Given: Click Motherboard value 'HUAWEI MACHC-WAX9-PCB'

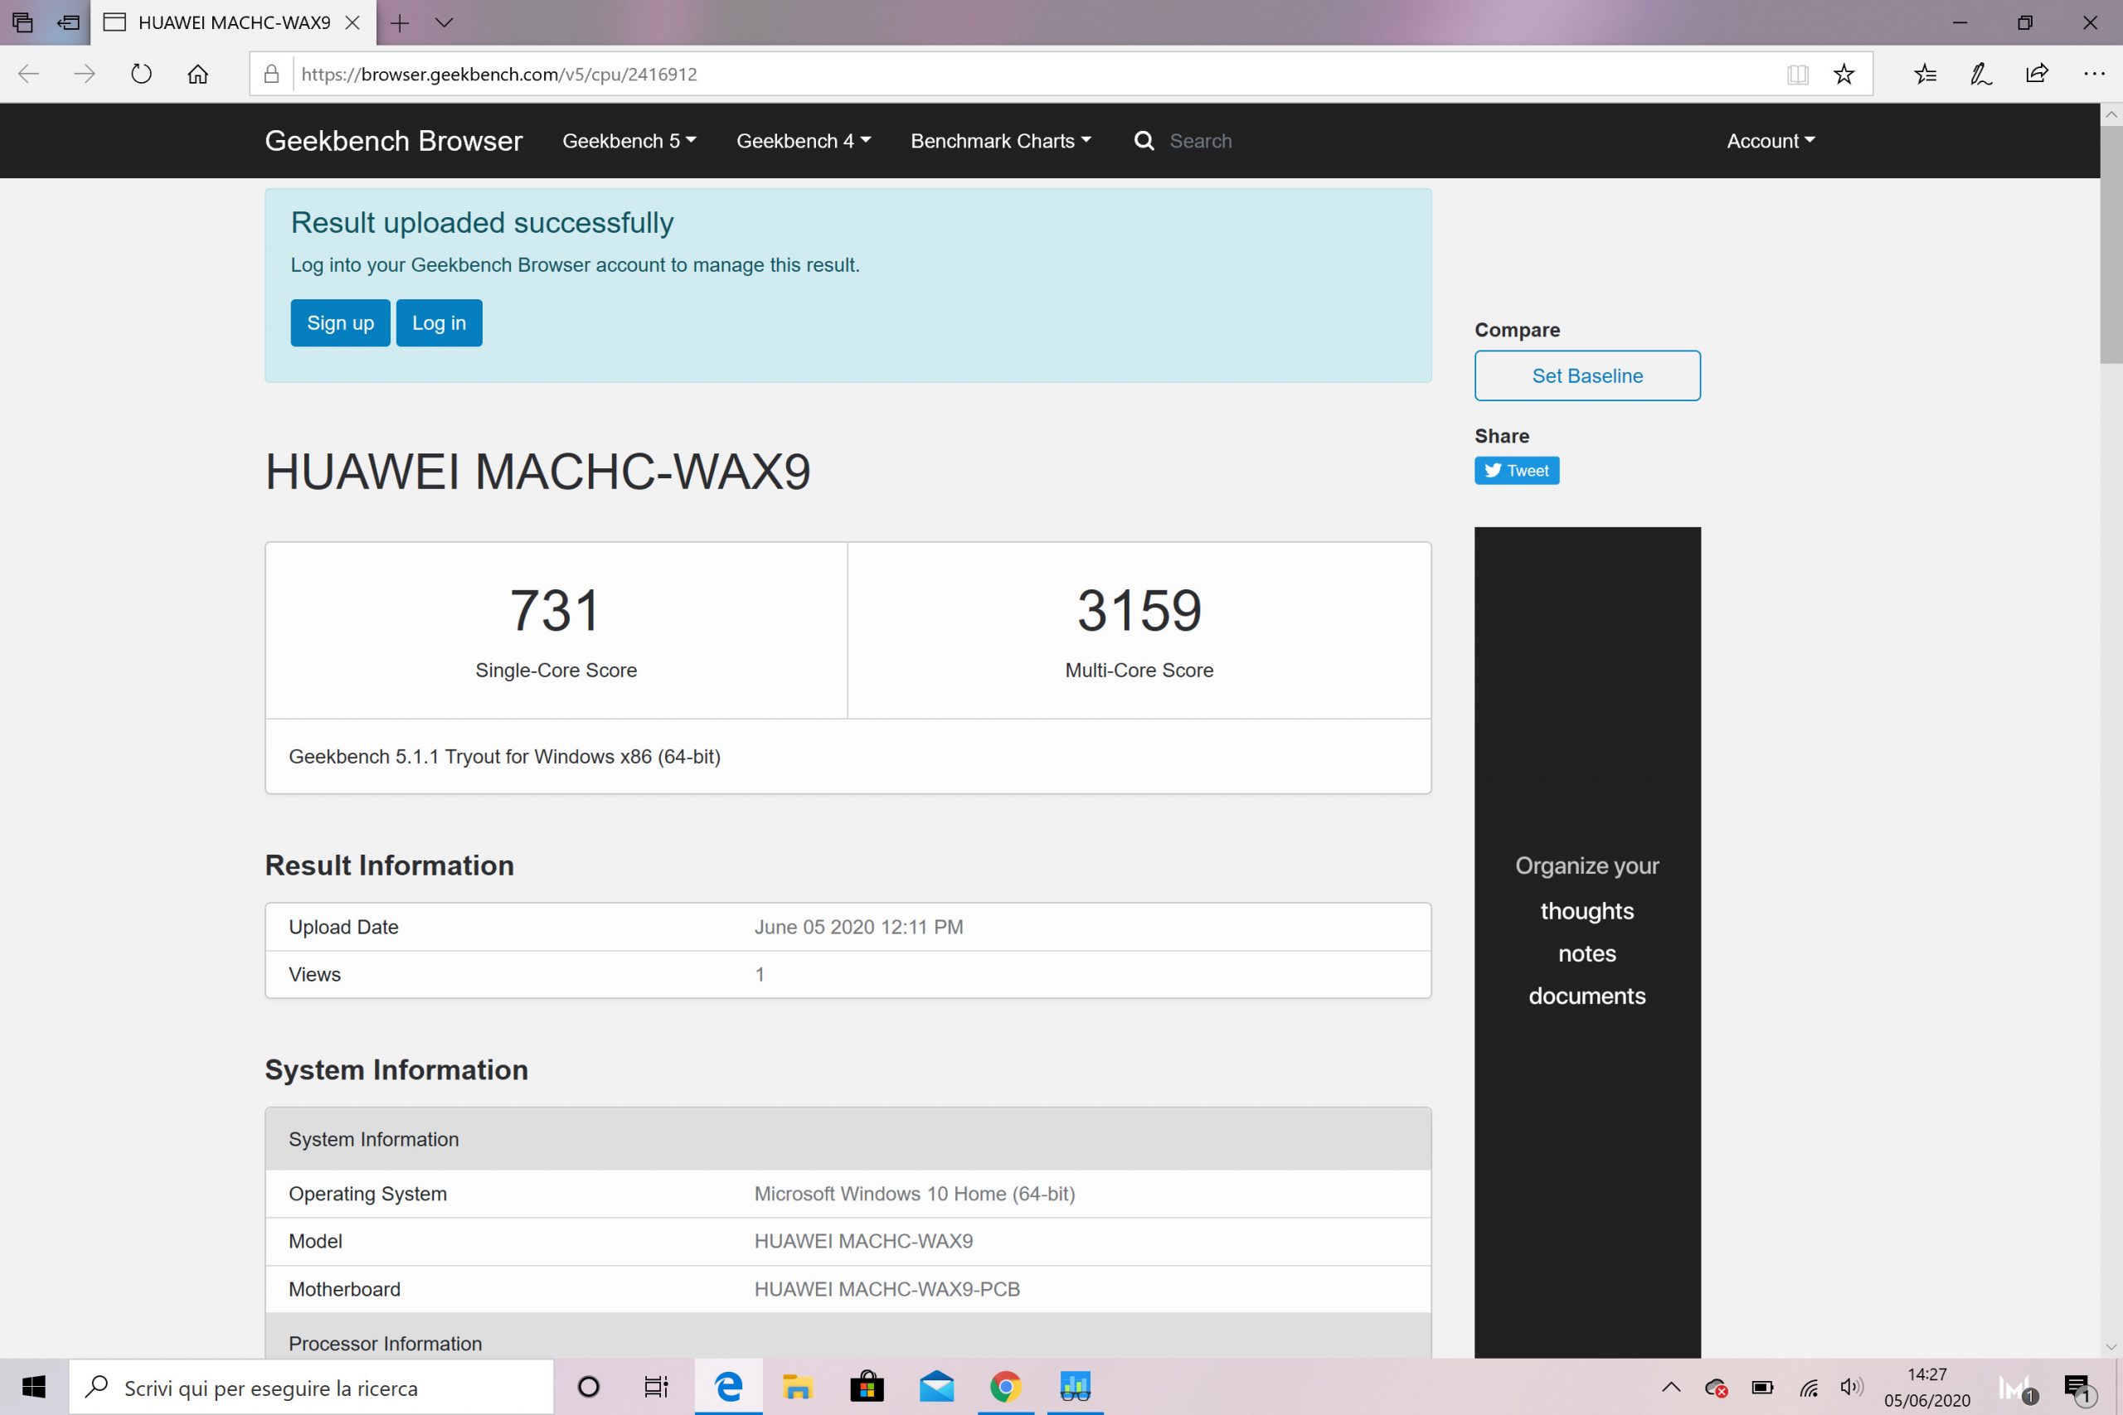Looking at the screenshot, I should click(x=887, y=1290).
